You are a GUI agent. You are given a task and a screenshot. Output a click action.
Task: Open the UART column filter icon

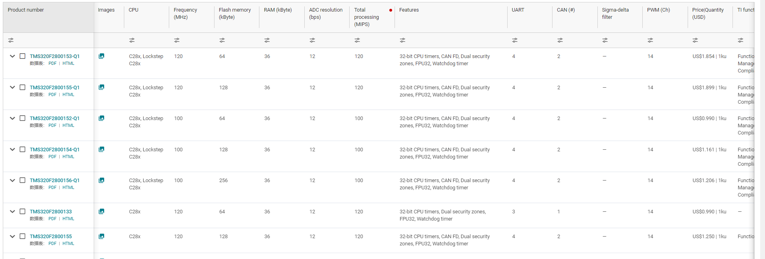pyautogui.click(x=515, y=40)
